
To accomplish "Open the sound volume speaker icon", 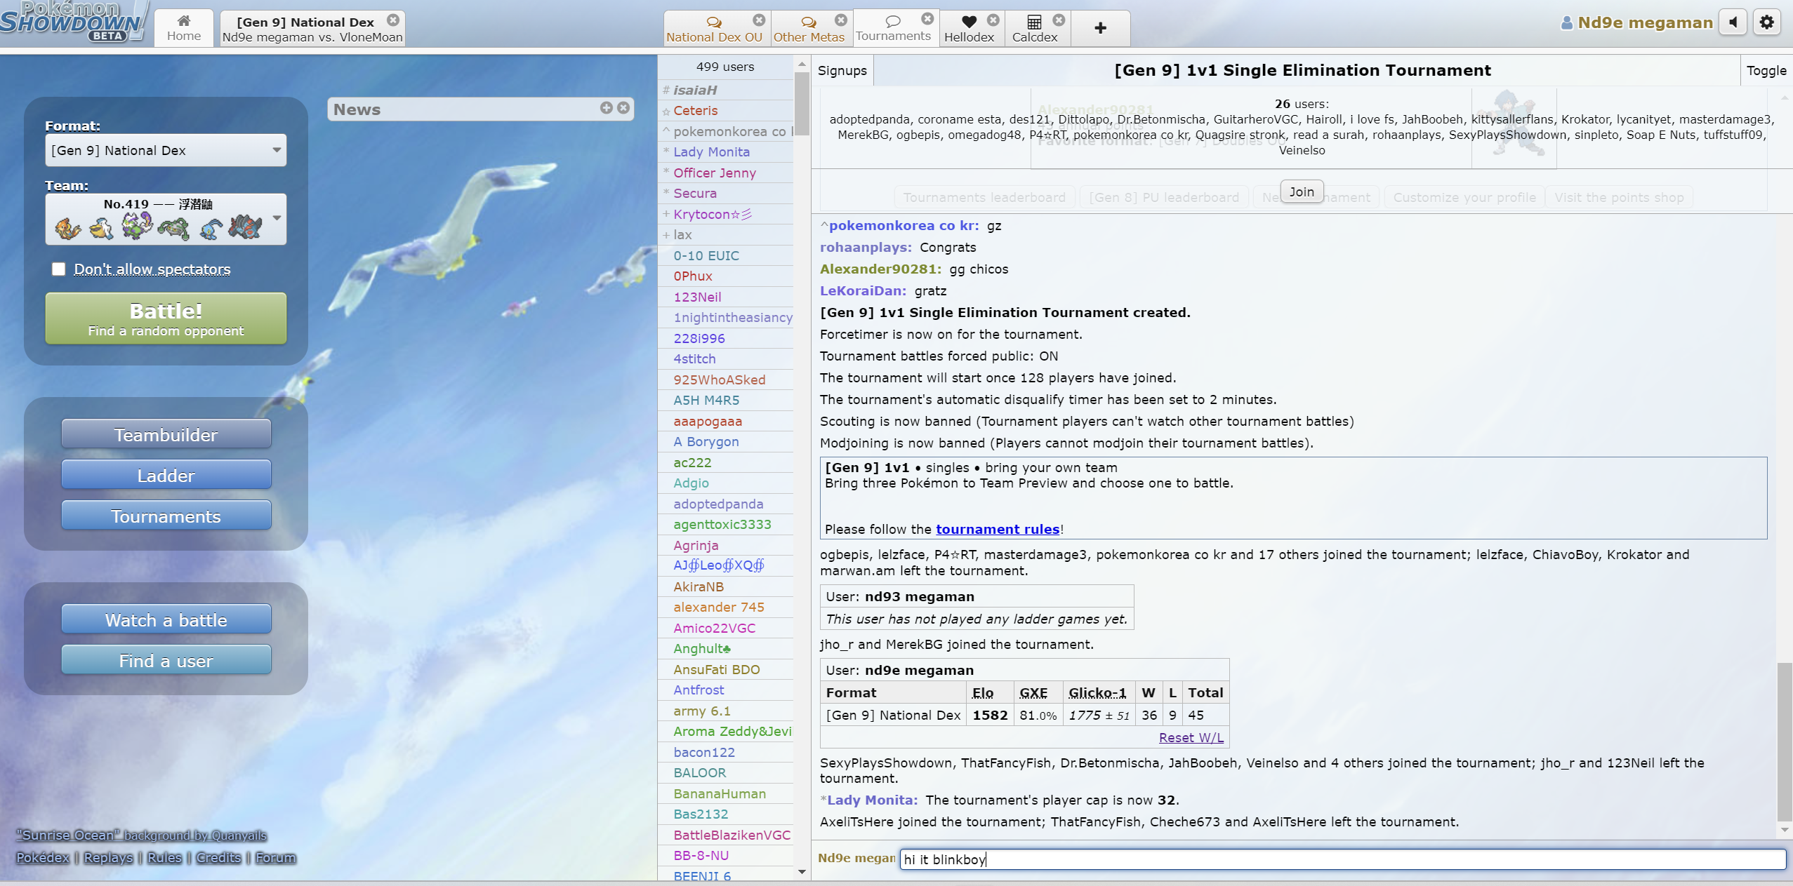I will pyautogui.click(x=1733, y=22).
